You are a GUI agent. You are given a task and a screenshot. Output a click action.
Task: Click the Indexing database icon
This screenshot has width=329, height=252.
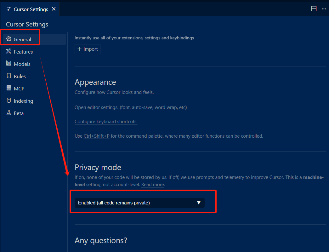pyautogui.click(x=9, y=100)
